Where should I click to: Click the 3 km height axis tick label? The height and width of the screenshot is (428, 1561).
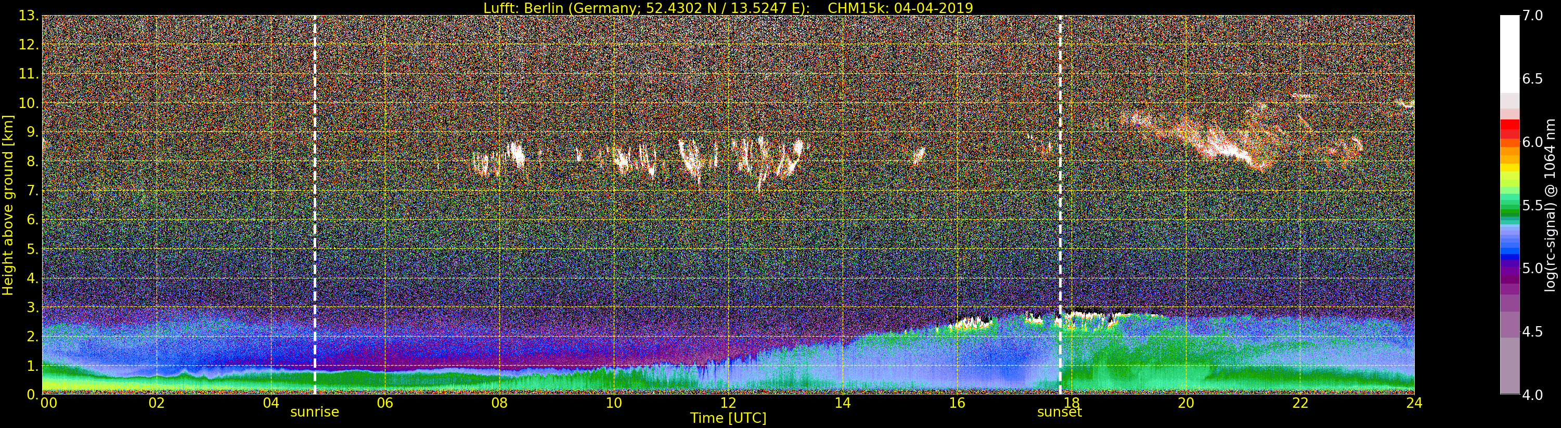click(x=33, y=307)
